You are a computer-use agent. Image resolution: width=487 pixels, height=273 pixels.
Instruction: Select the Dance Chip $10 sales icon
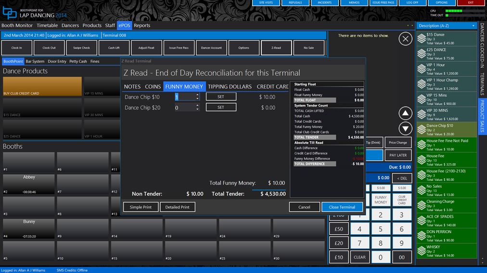(422, 130)
